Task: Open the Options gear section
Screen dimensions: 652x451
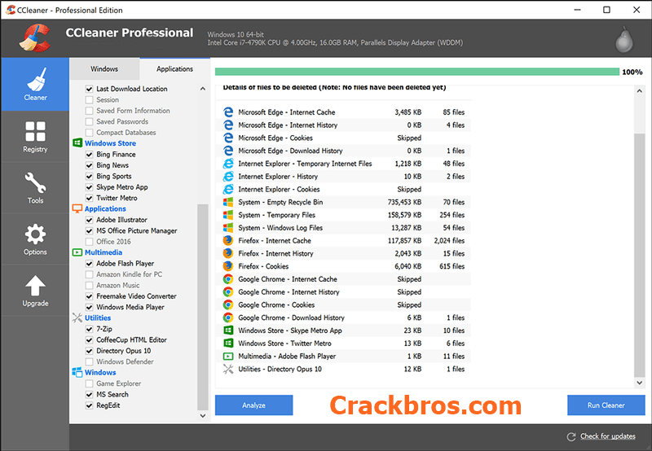Action: pyautogui.click(x=35, y=239)
